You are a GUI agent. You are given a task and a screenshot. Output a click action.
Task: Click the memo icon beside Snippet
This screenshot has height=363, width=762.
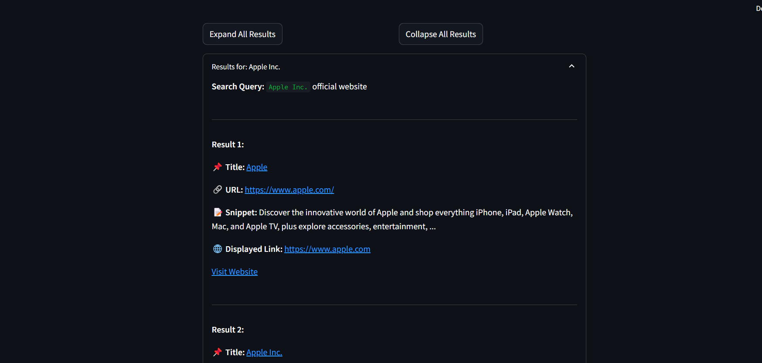tap(218, 212)
